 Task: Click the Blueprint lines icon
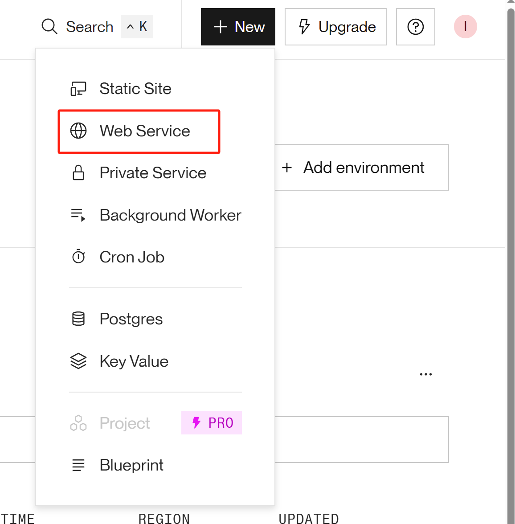78,465
